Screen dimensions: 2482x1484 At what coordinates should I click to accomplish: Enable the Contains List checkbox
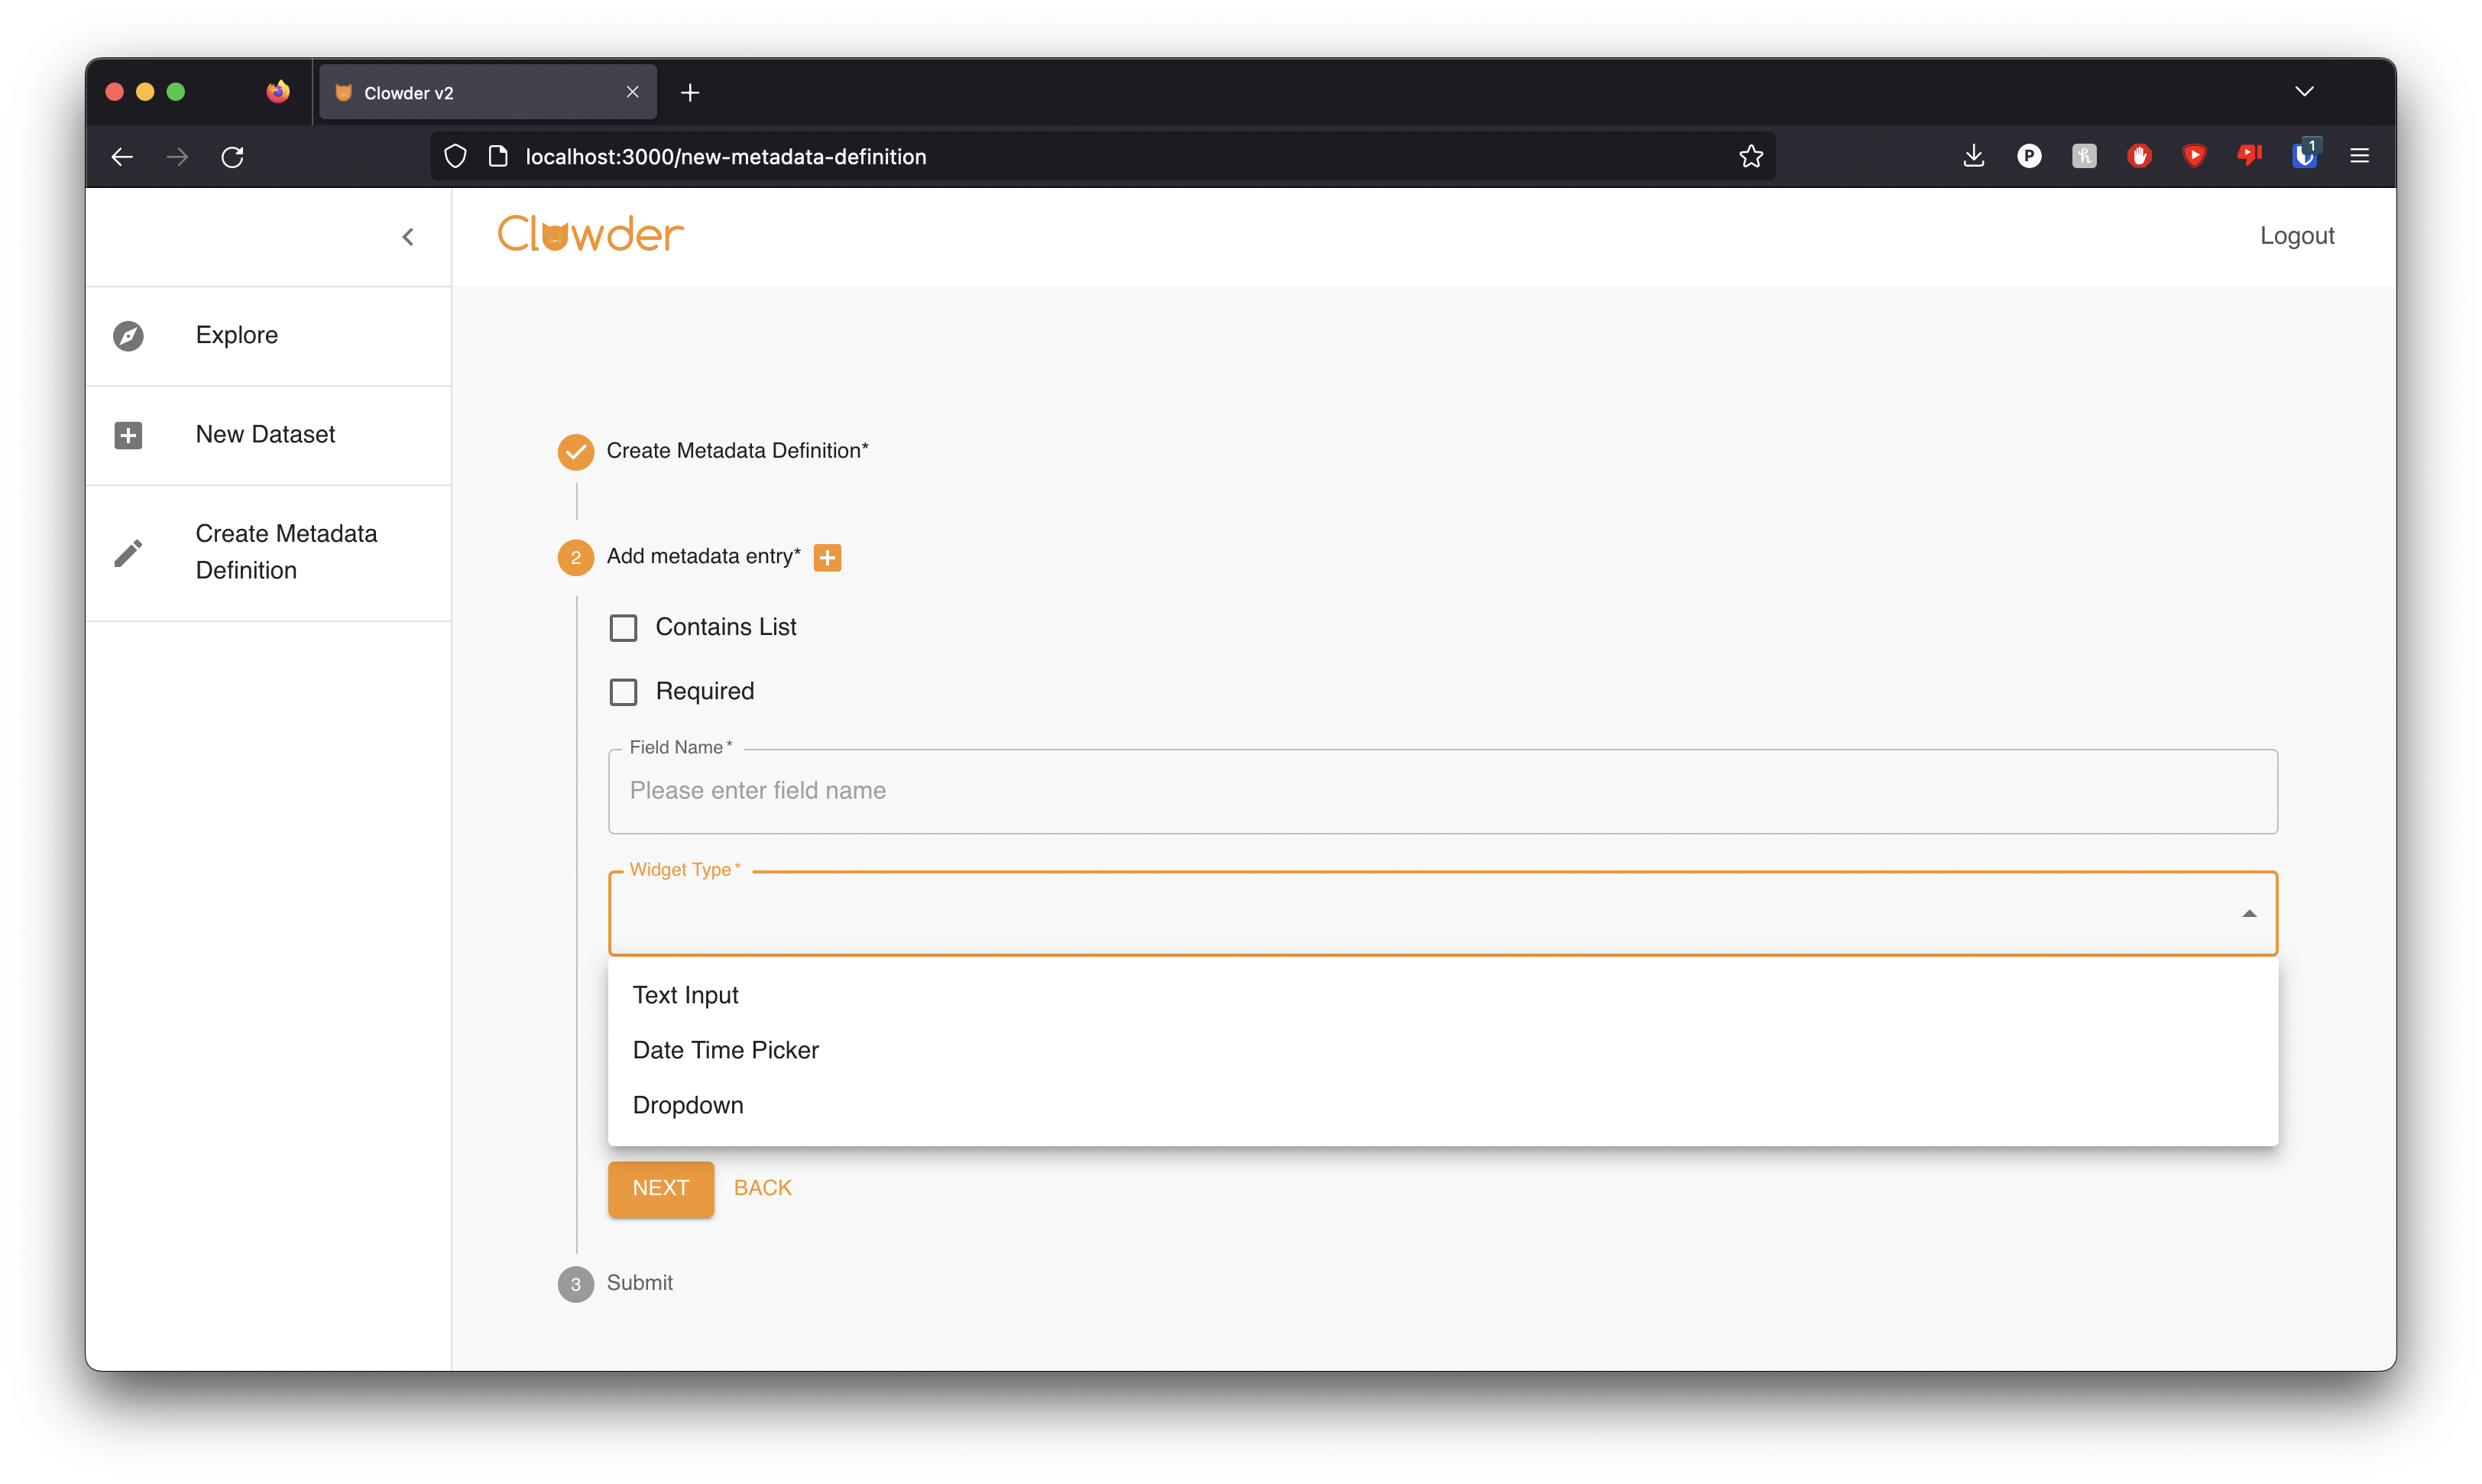(623, 628)
